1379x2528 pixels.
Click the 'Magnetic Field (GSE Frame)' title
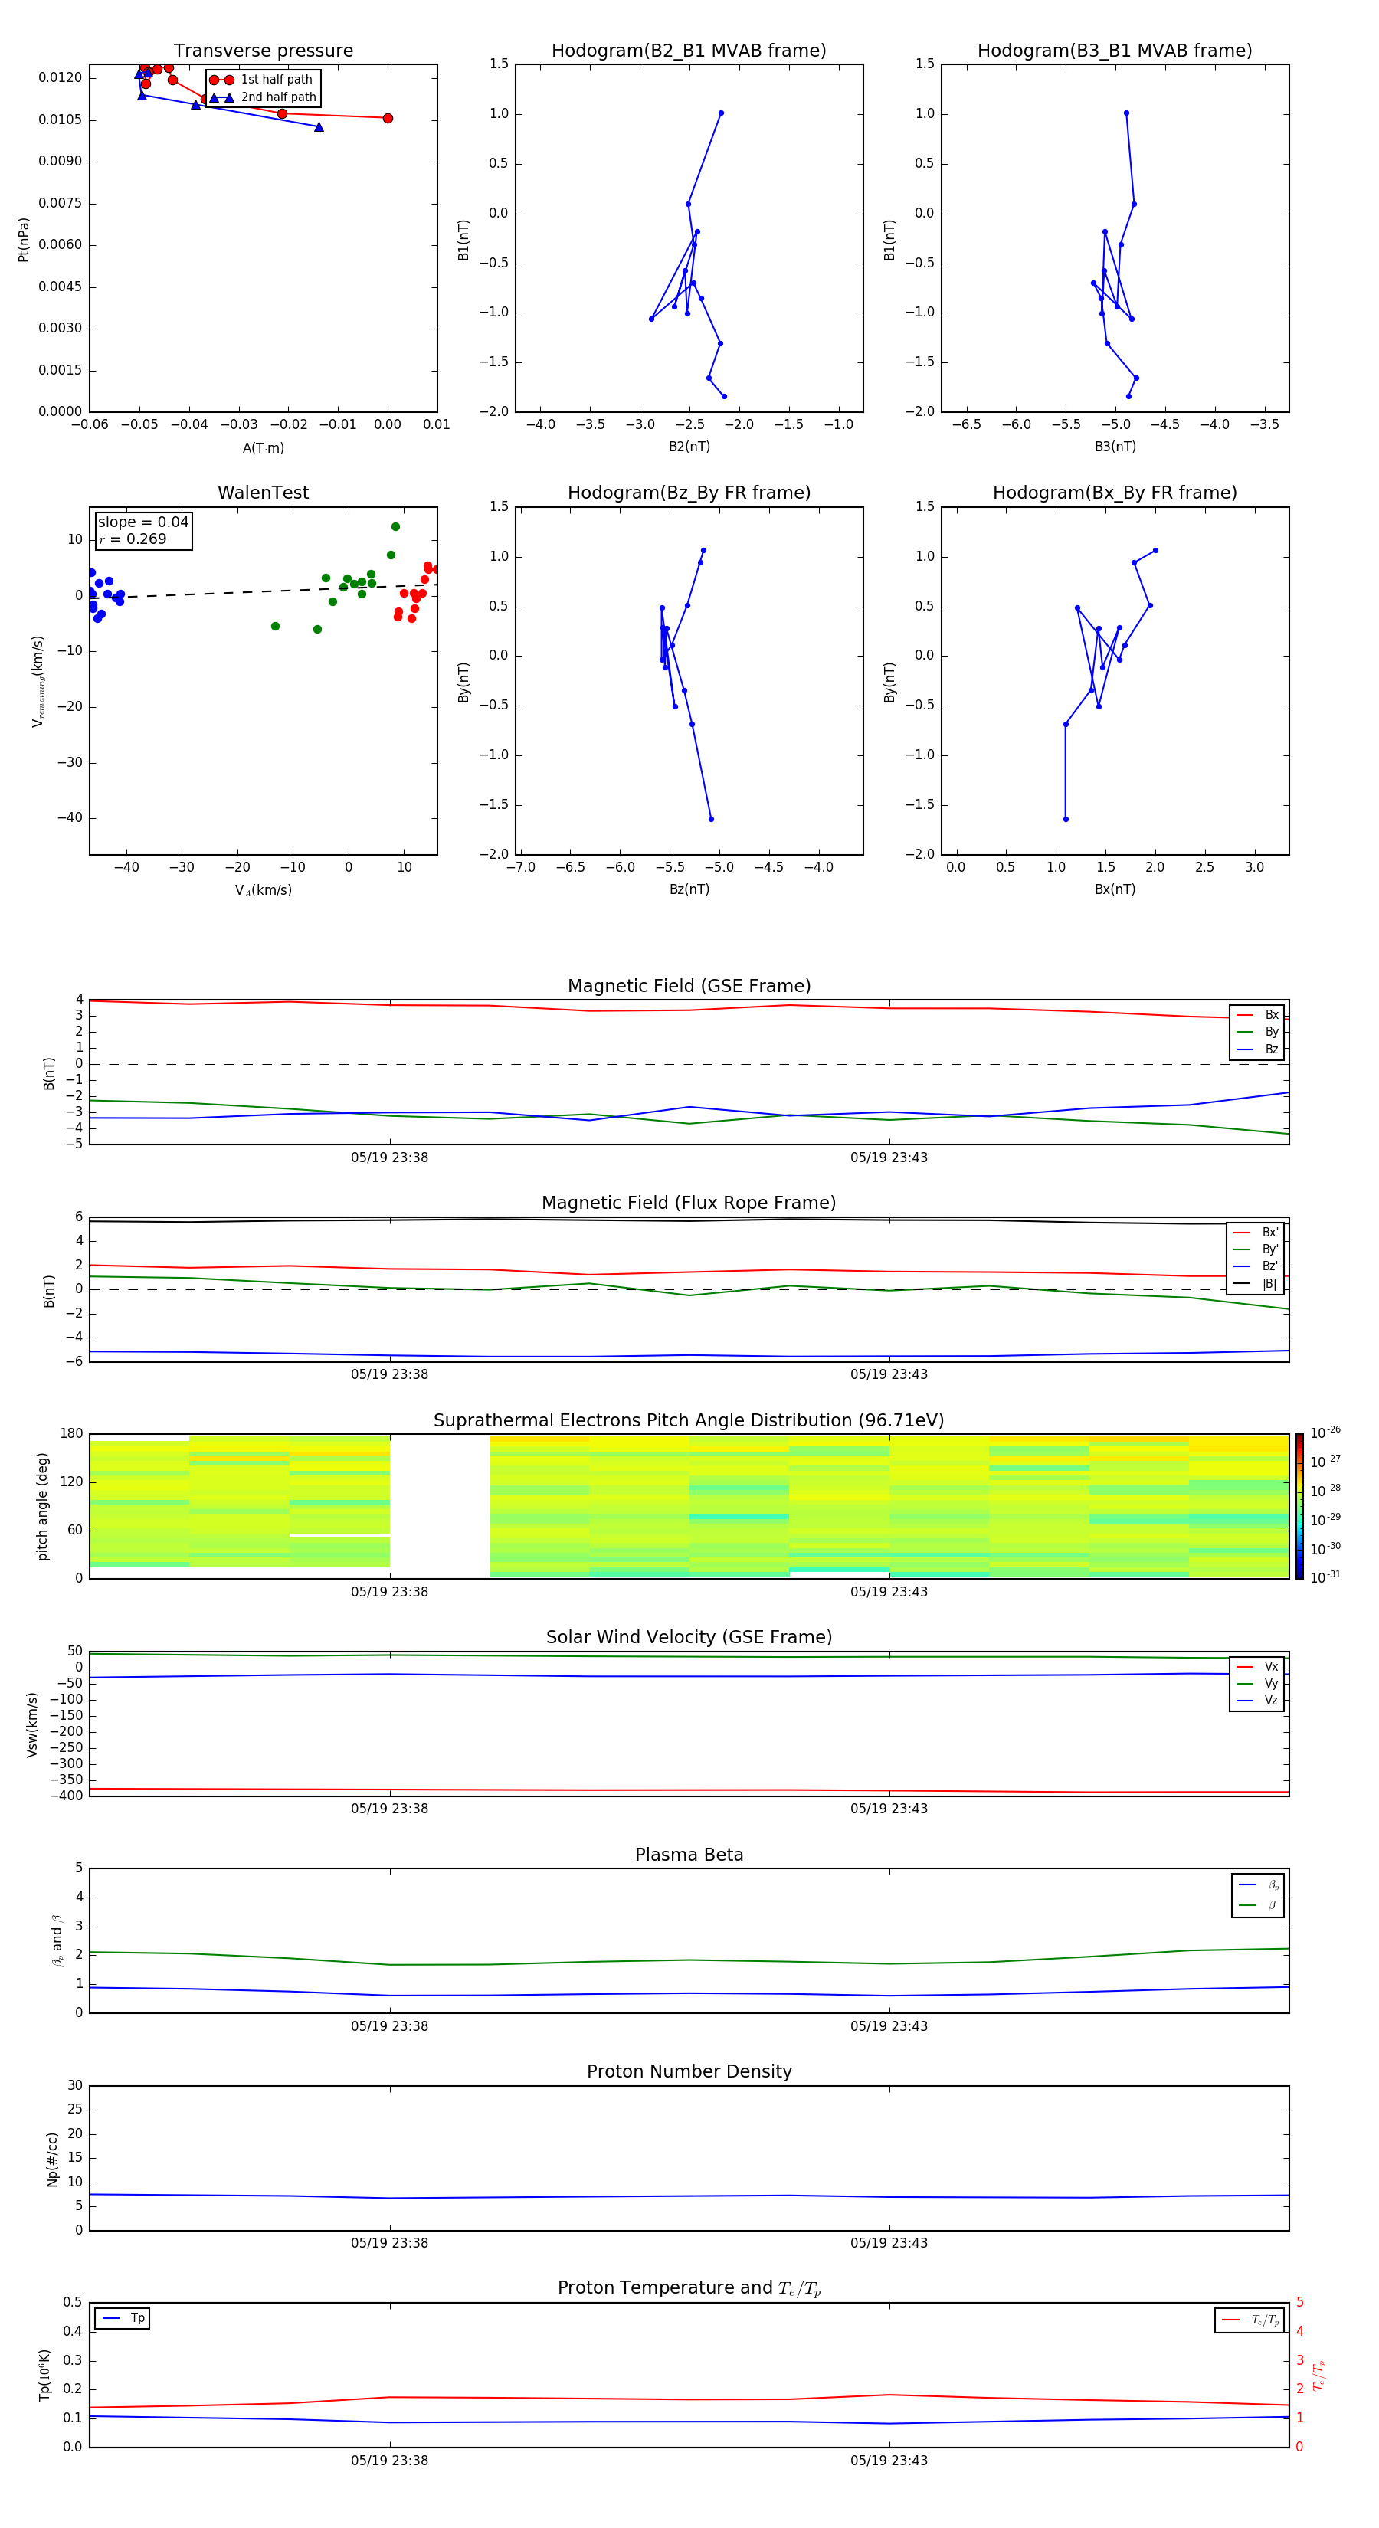pos(689,986)
